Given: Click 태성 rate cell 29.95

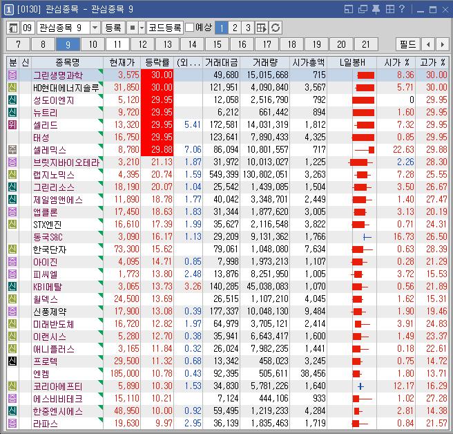Looking at the screenshot, I should tap(157, 137).
